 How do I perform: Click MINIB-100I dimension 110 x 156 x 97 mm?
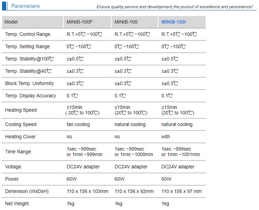point(182,191)
